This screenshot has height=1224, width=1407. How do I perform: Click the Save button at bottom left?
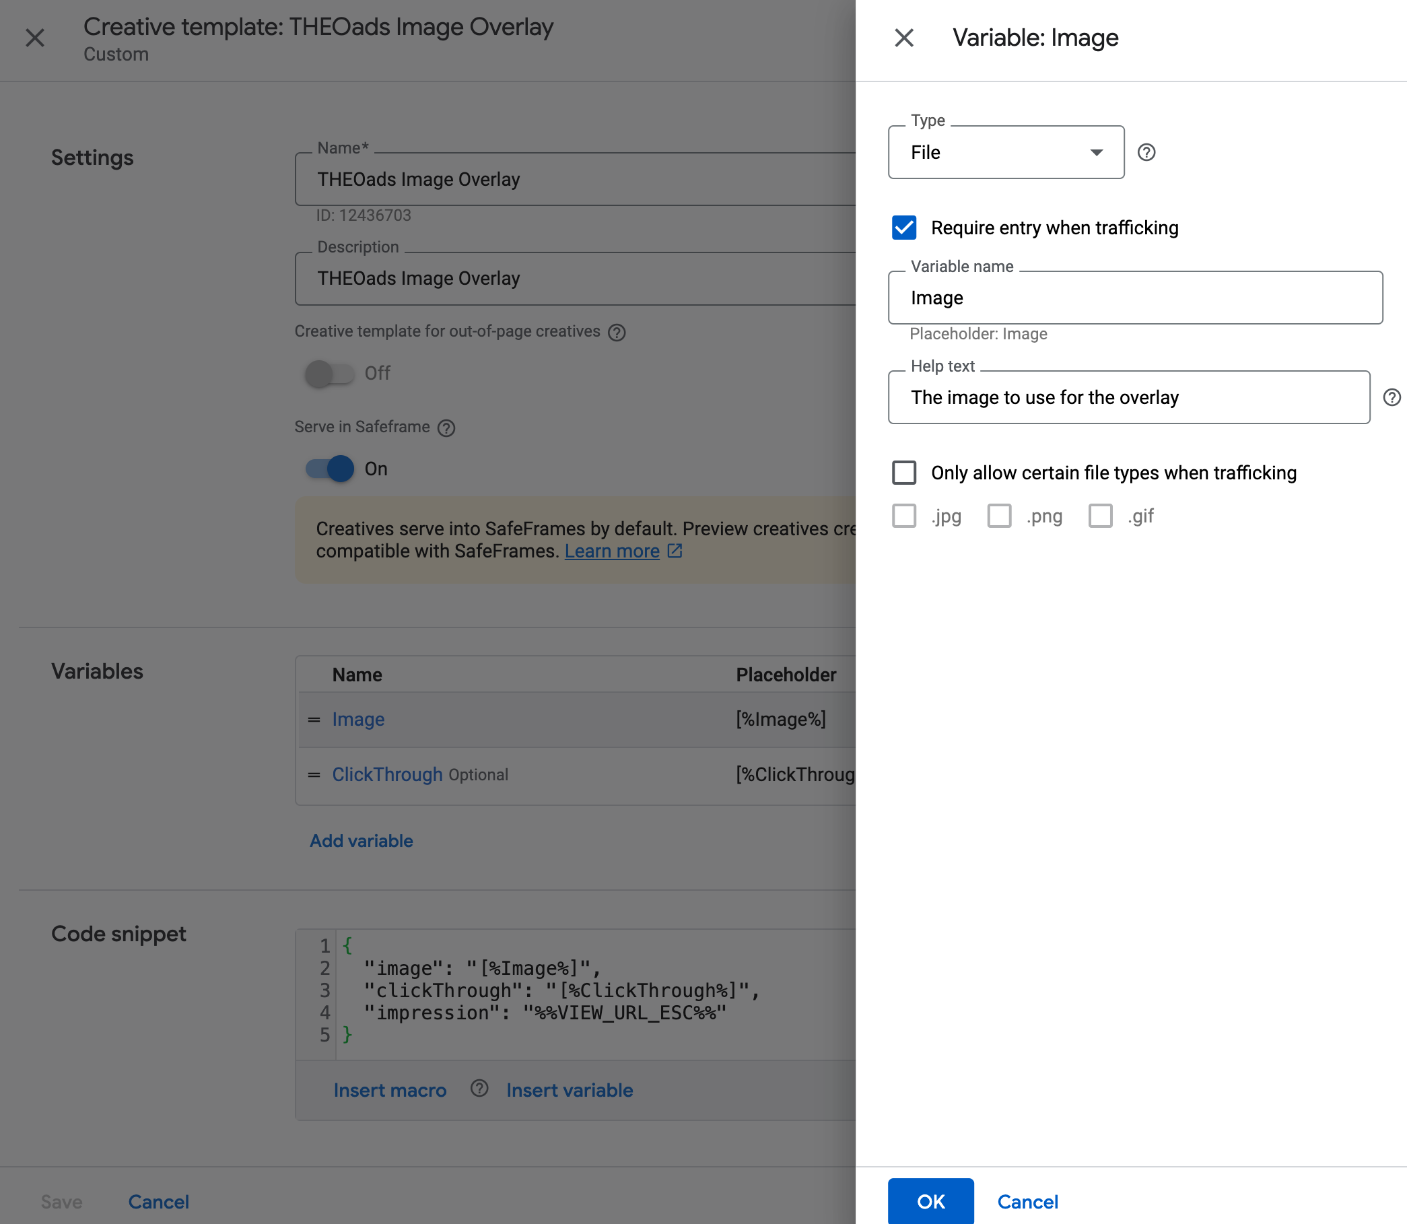point(61,1202)
